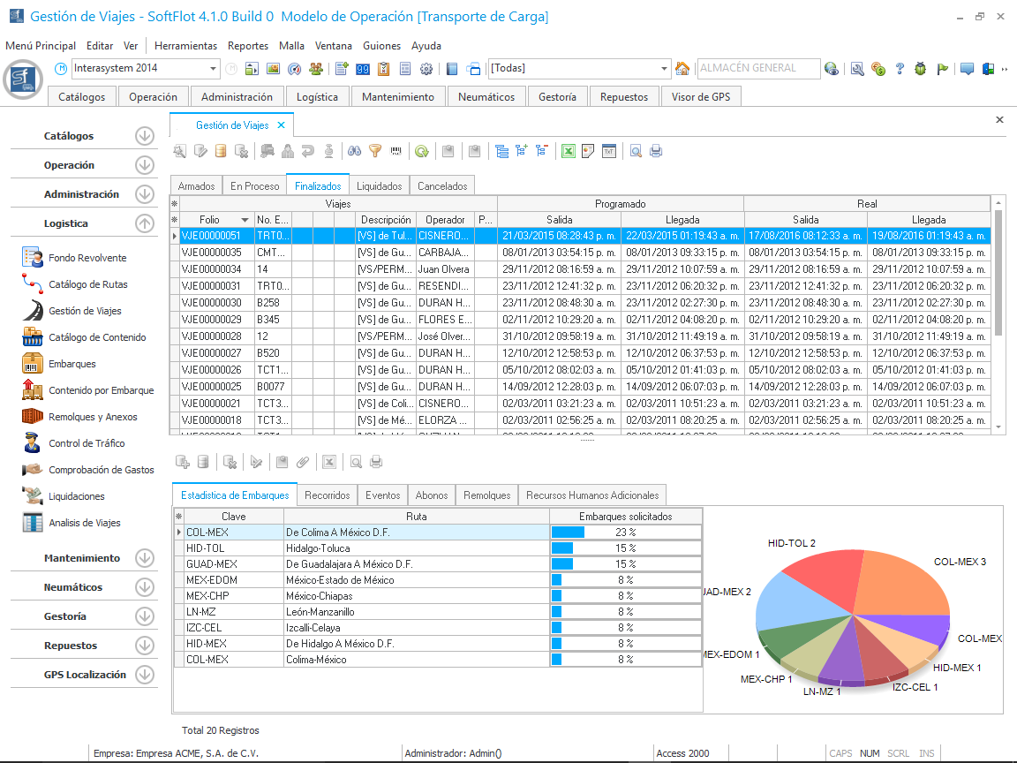The height and width of the screenshot is (763, 1017).
Task: Open the Interasystem 2014 dropdown
Action: click(214, 69)
